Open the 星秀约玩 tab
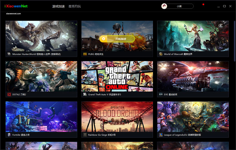The image size is (236, 150). coord(75,6)
